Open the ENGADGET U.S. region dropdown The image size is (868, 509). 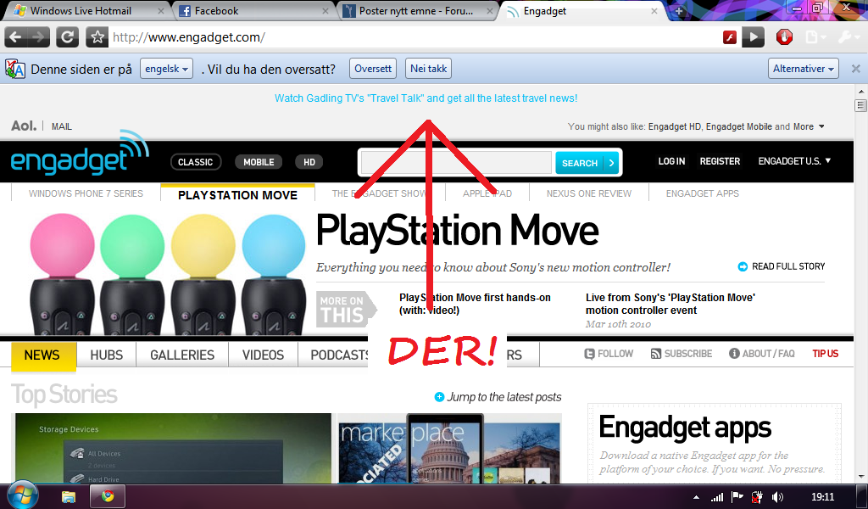(794, 161)
